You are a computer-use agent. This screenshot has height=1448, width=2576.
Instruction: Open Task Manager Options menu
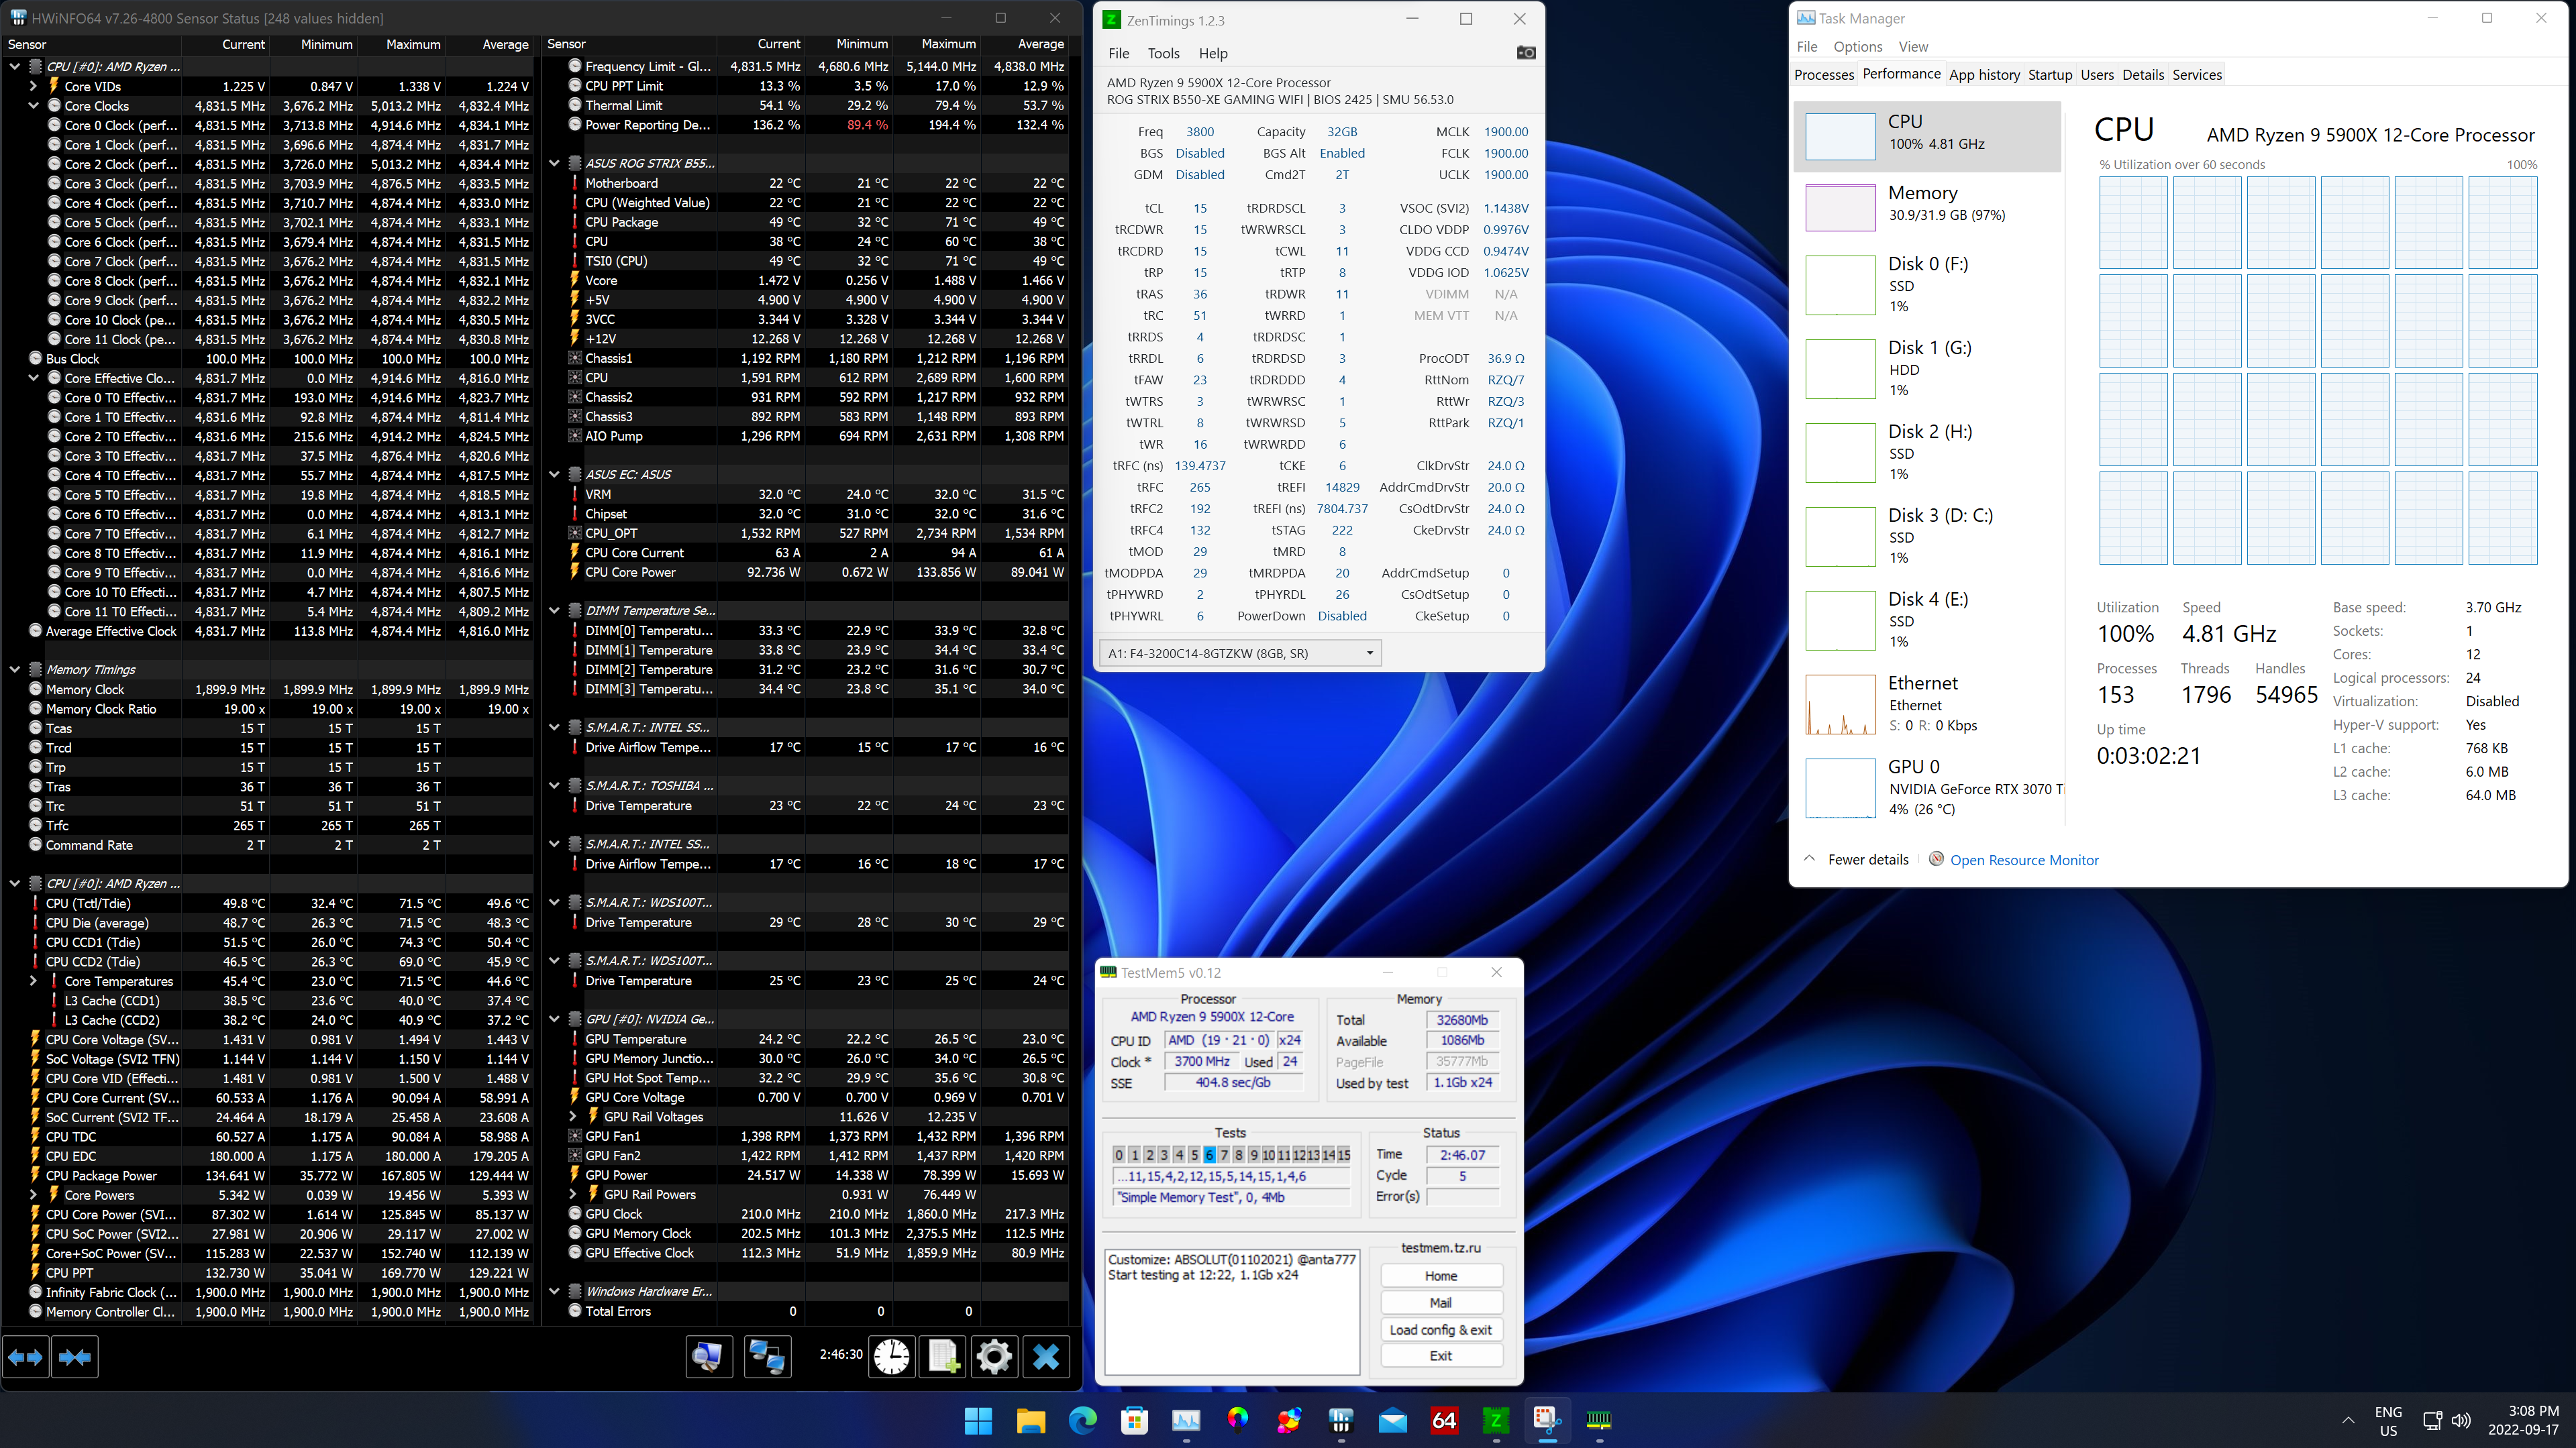click(1858, 46)
